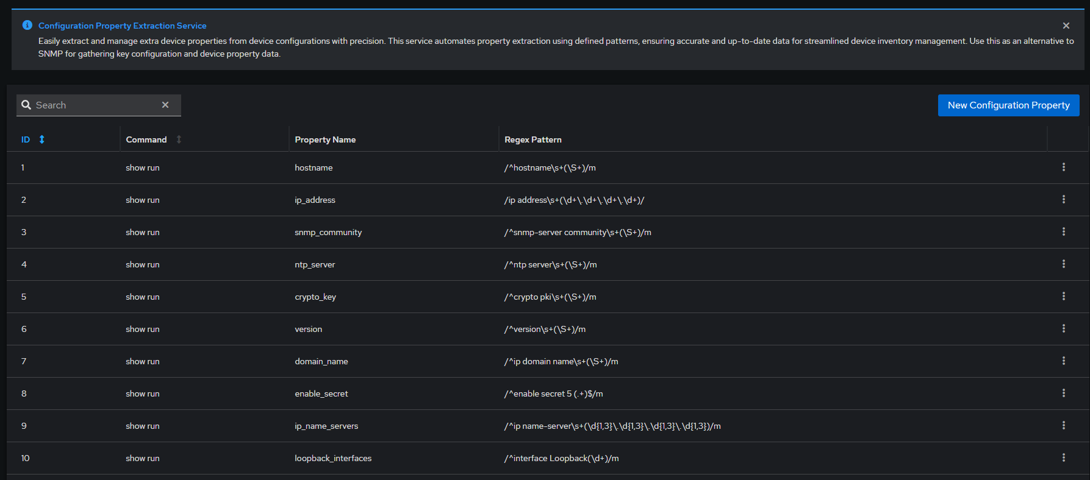Open the actions menu for the domain_name row
The height and width of the screenshot is (480, 1090).
pyautogui.click(x=1064, y=361)
